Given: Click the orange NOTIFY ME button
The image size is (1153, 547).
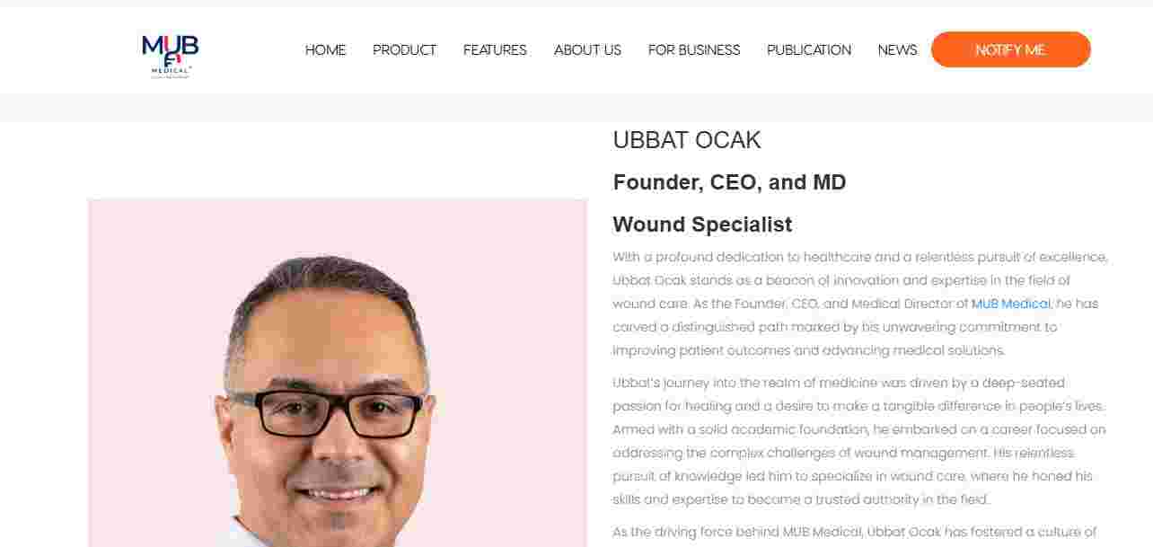Looking at the screenshot, I should (x=1010, y=49).
